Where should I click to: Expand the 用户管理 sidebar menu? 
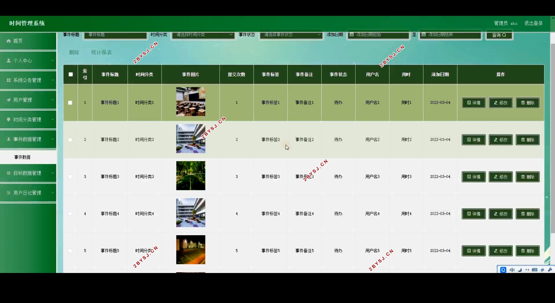(28, 100)
